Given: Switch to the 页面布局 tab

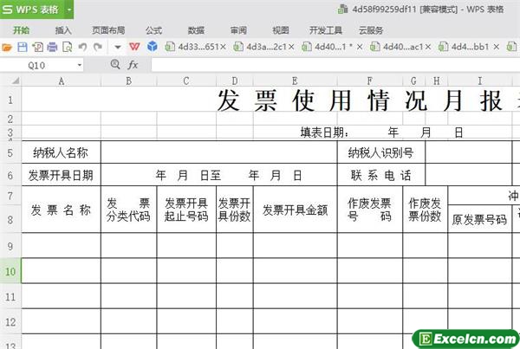Looking at the screenshot, I should tap(108, 29).
